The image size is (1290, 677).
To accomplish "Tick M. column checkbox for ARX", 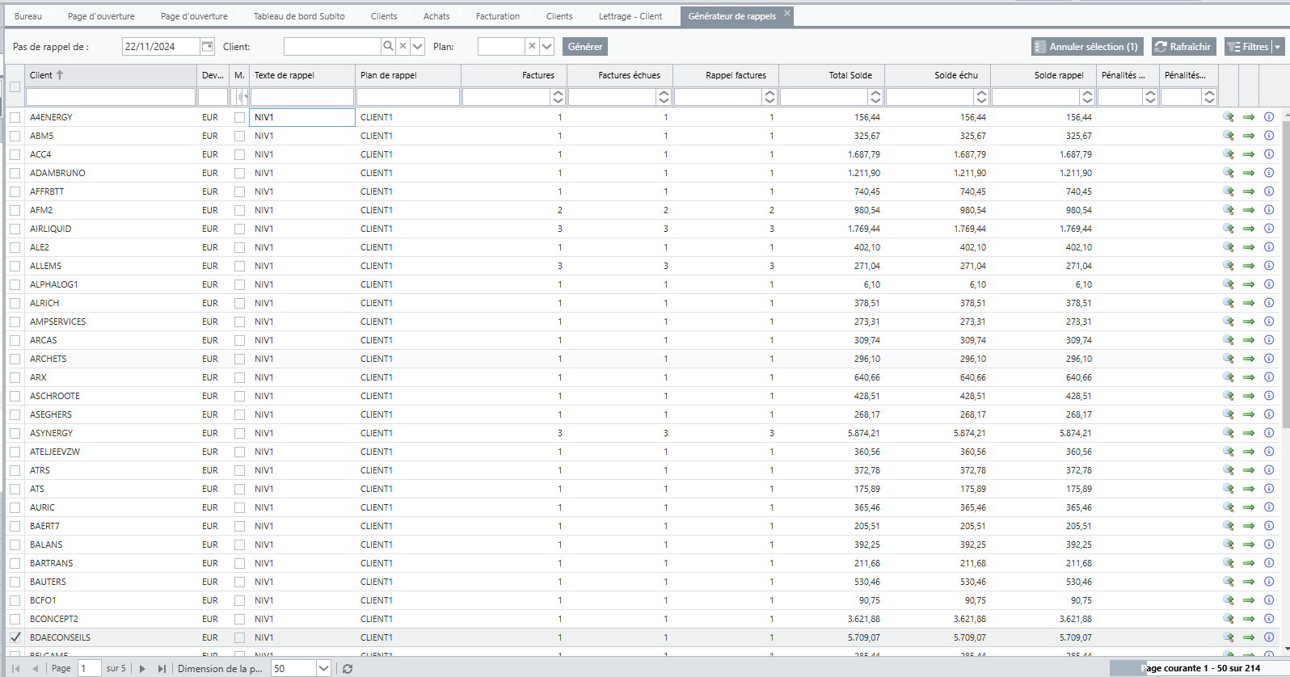I will 239,377.
